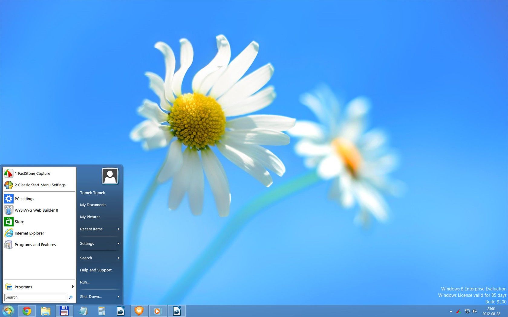Open PC settings via its gear icon

click(9, 199)
